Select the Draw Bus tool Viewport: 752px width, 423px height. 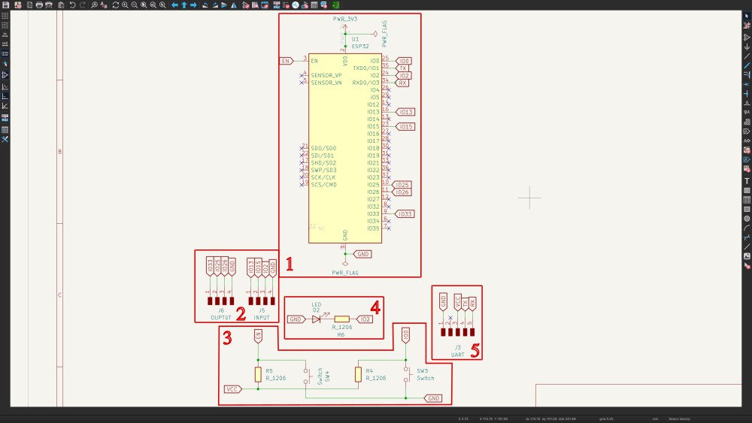tap(747, 65)
